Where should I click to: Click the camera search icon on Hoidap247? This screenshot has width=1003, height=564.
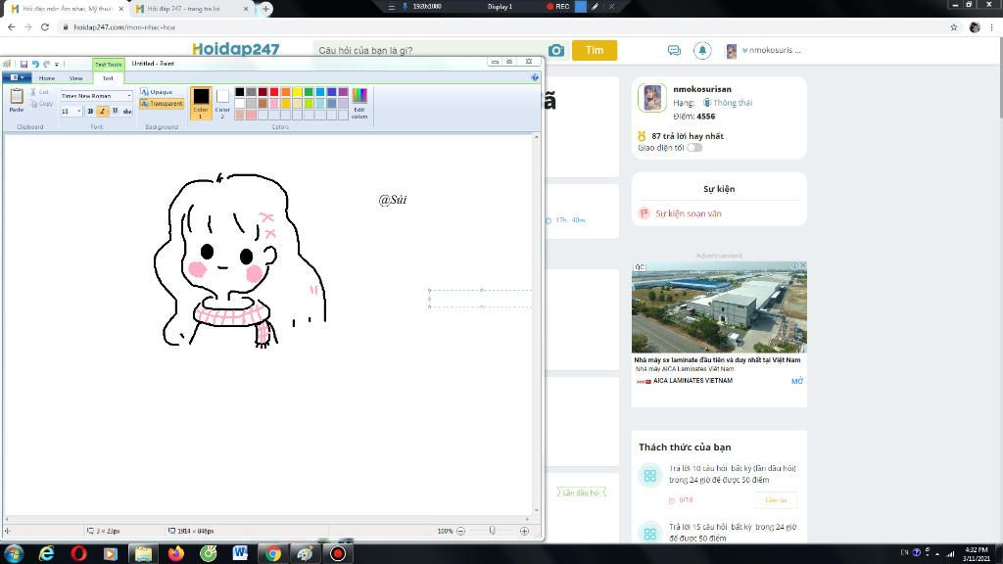coord(556,51)
